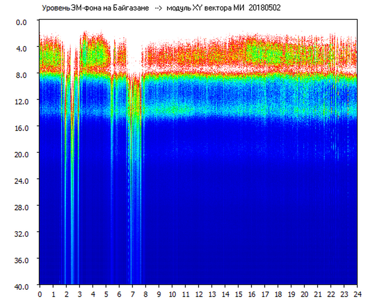Click the date 20180502 in the title
This screenshot has width=370, height=304.
(265, 8)
